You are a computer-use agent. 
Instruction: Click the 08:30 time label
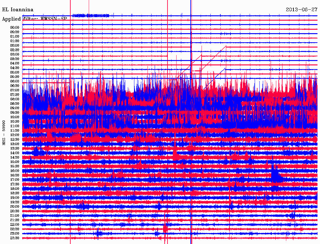pyautogui.click(x=15, y=104)
